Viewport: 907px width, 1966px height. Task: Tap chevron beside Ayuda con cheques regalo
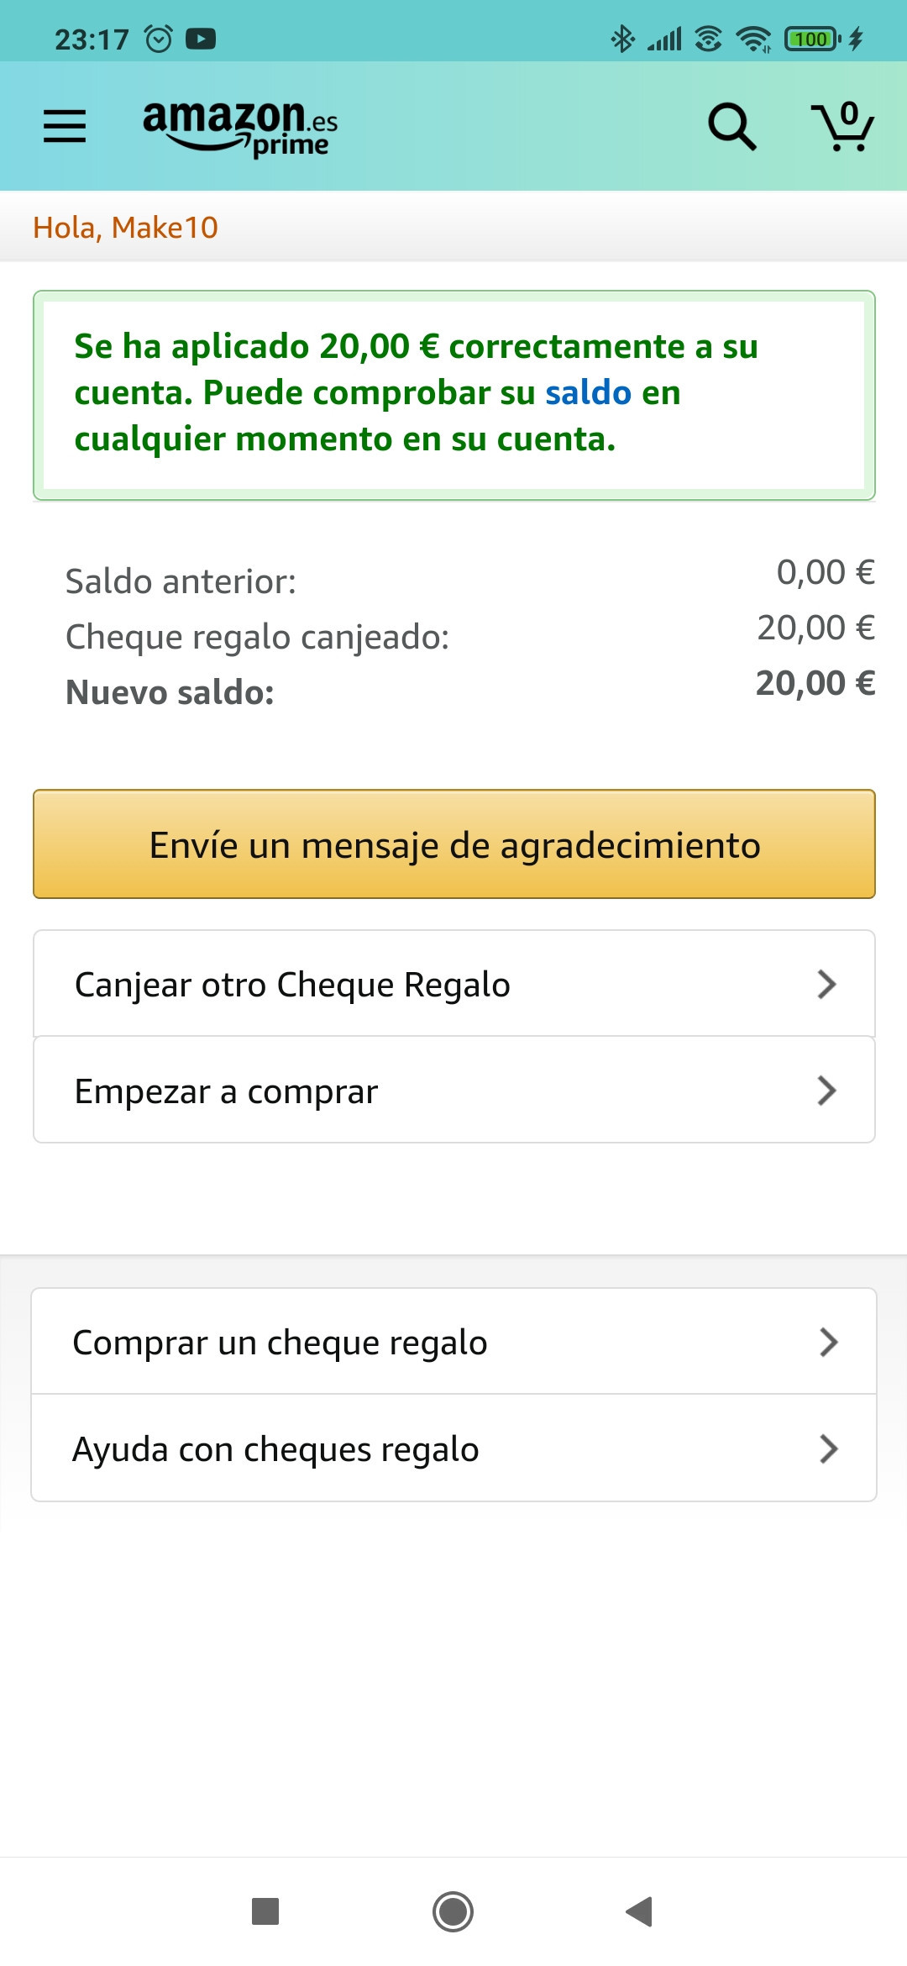(x=829, y=1449)
